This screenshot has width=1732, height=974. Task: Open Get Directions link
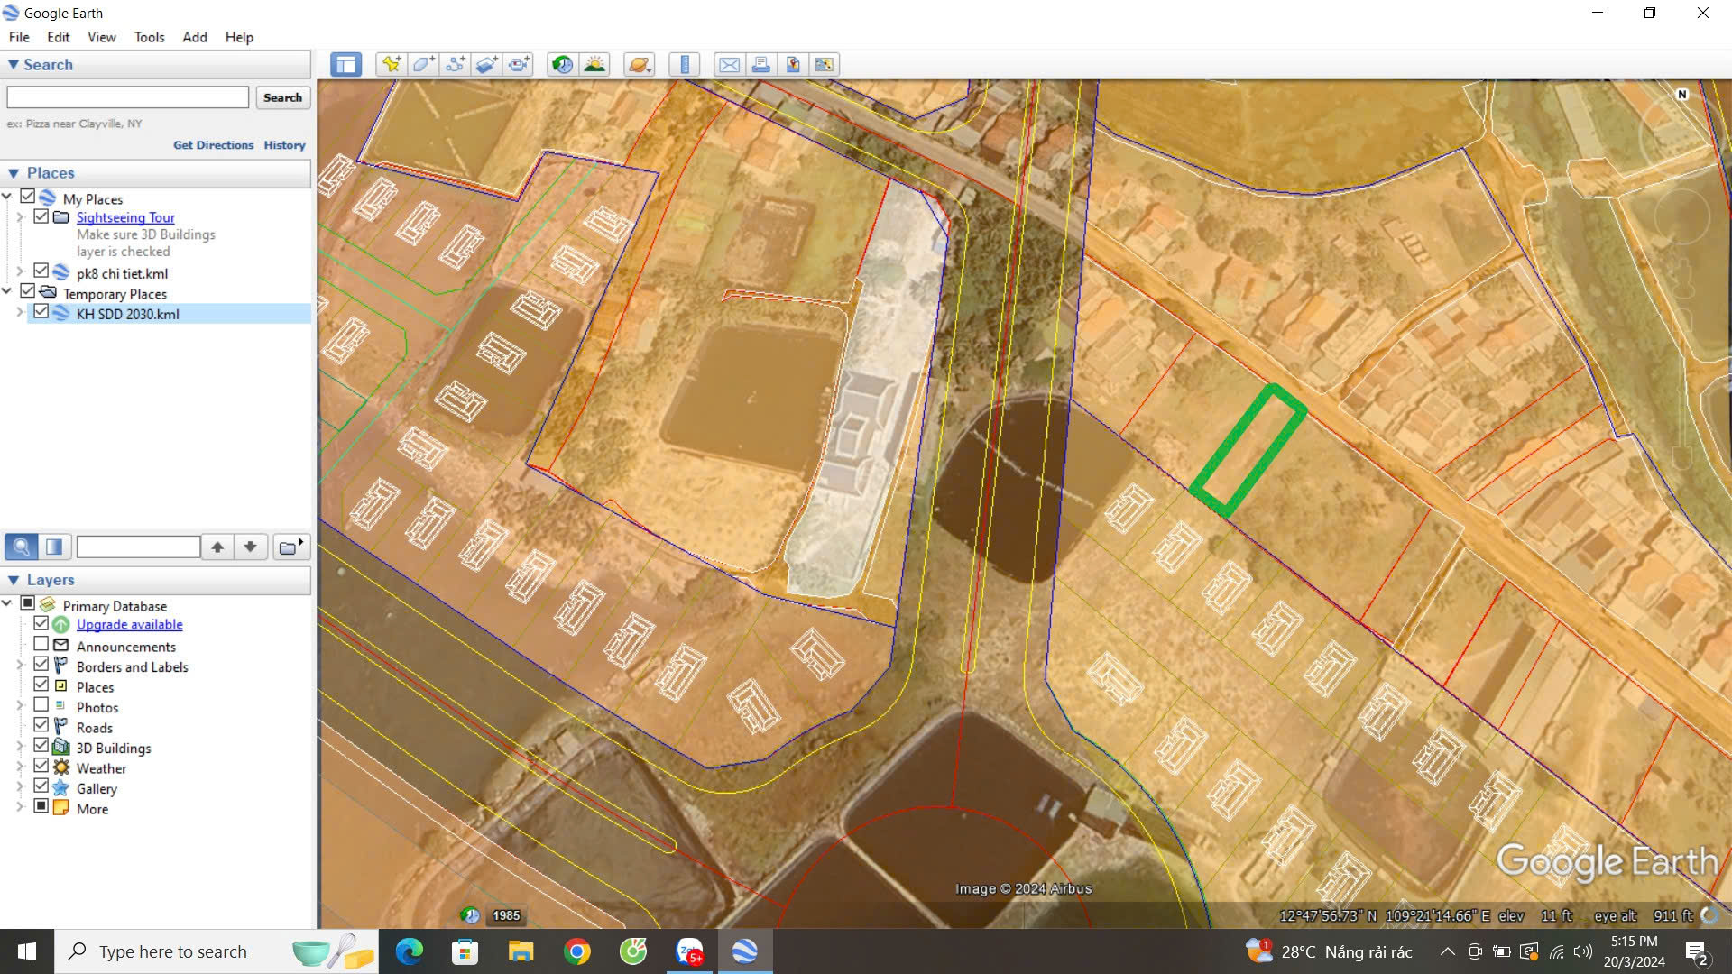(214, 144)
